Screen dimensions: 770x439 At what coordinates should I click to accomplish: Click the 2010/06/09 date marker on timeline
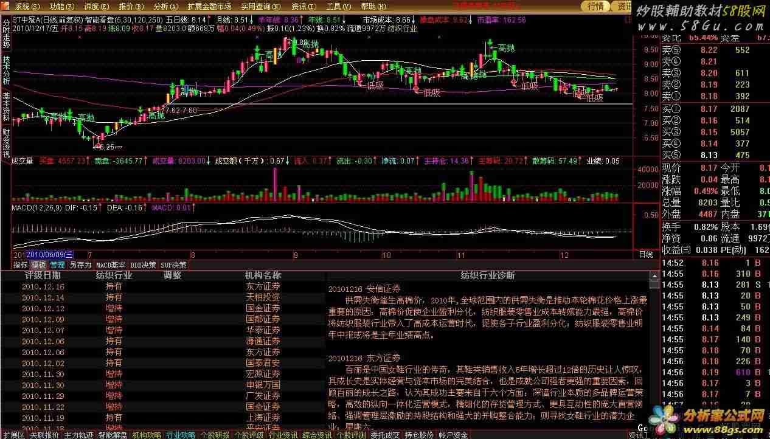pos(50,254)
